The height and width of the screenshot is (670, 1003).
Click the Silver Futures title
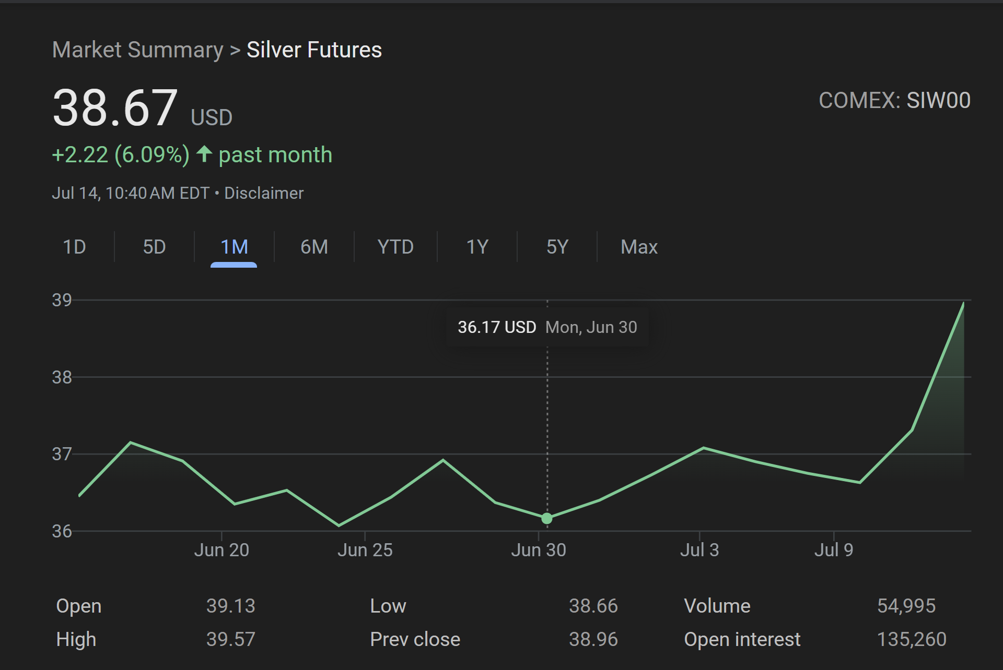point(314,50)
